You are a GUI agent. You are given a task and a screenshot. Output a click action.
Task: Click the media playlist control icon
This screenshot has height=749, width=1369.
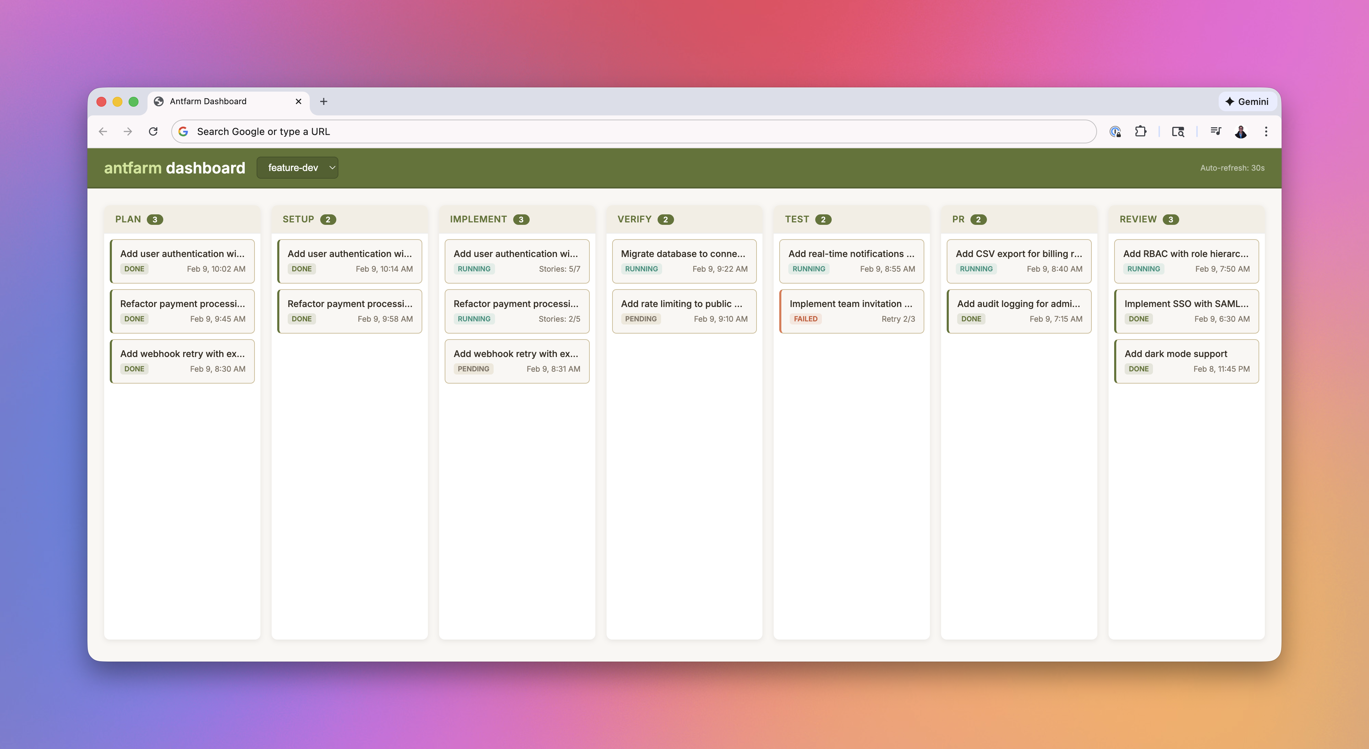pyautogui.click(x=1216, y=131)
